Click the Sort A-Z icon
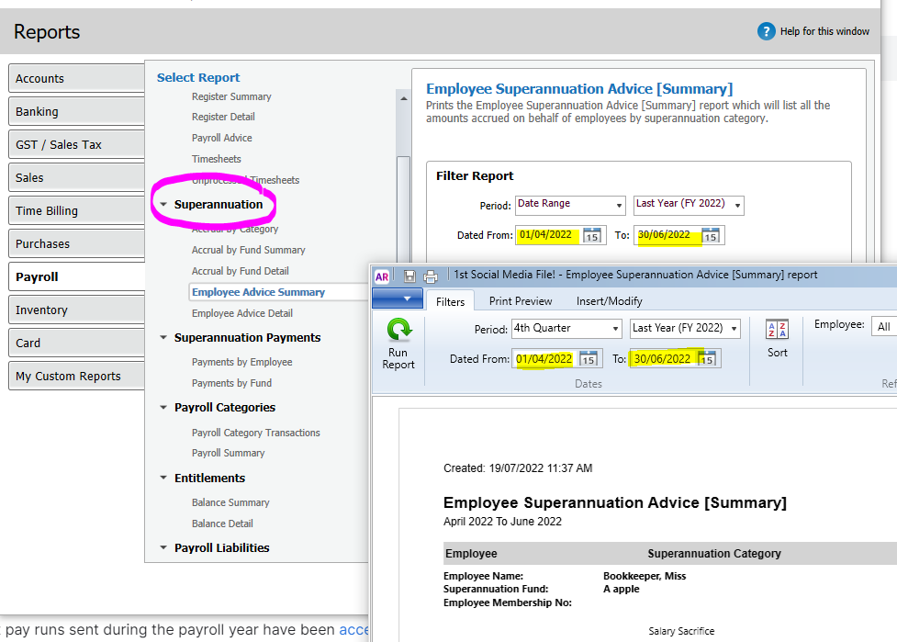The width and height of the screenshot is (897, 642). 777,331
